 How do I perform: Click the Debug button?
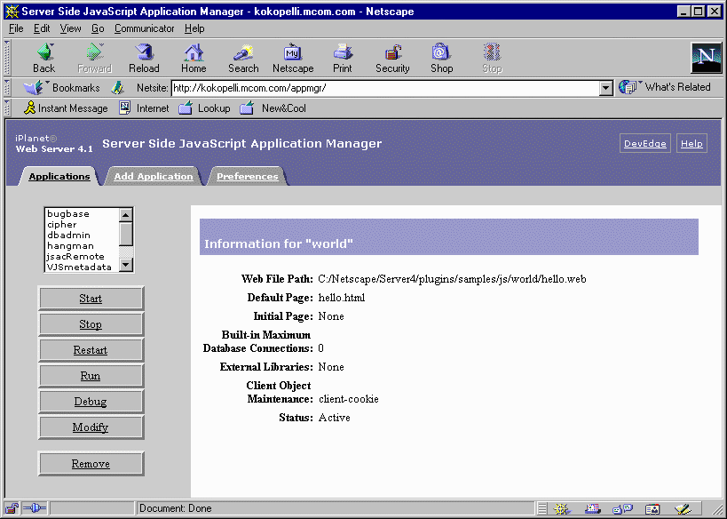click(x=91, y=402)
